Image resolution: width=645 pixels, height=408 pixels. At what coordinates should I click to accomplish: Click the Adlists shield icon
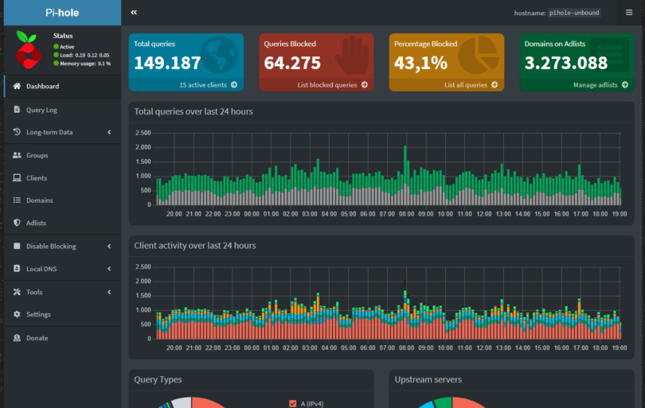tap(17, 222)
